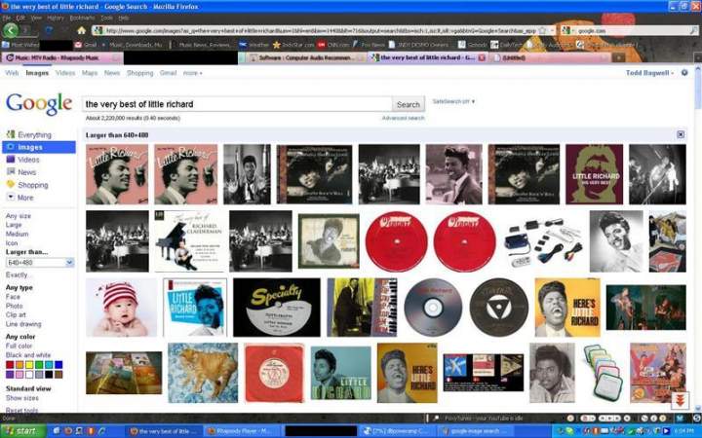The width and height of the screenshot is (702, 438).
Task: Pick the purple color swatch
Action: point(10,374)
